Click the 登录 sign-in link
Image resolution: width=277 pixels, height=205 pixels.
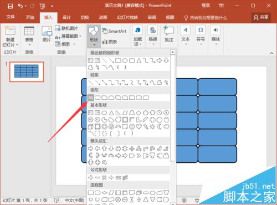point(206,6)
